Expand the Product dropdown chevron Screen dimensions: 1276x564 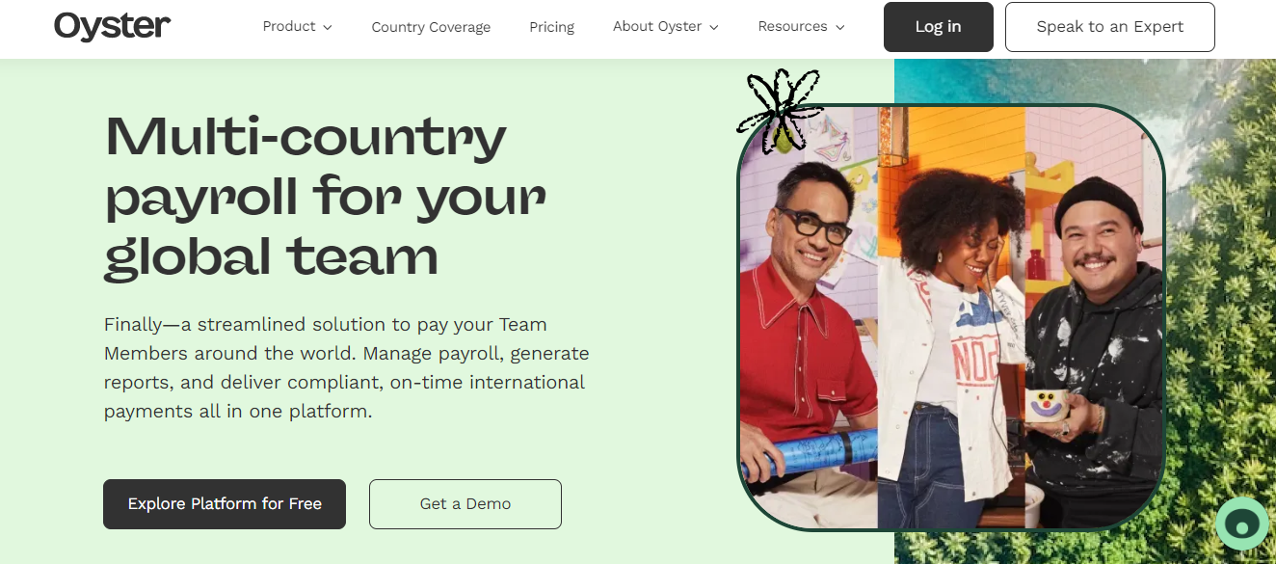click(x=328, y=28)
